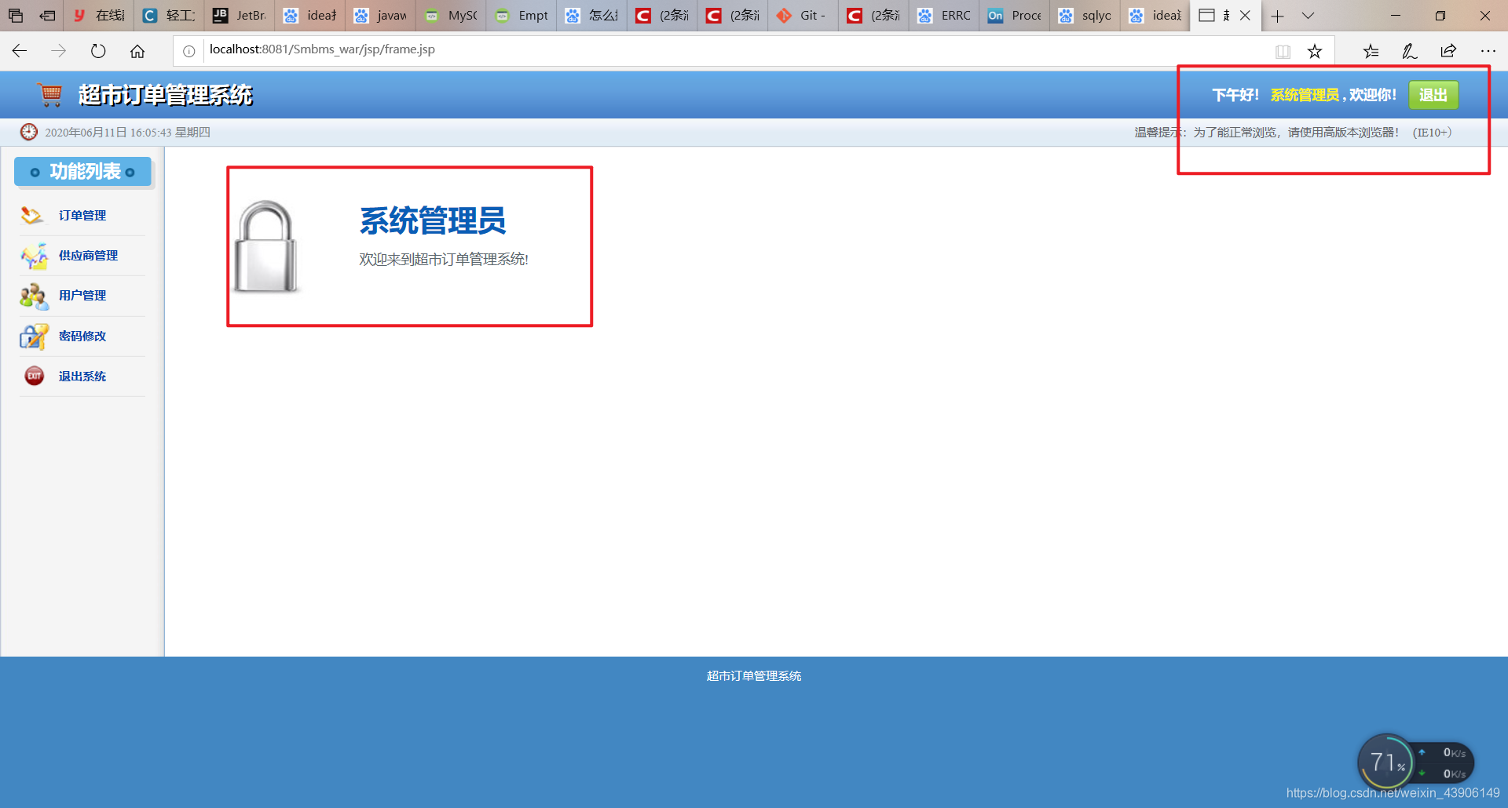This screenshot has height=808, width=1508.
Task: Switch to the JetBr tab
Action: (240, 16)
